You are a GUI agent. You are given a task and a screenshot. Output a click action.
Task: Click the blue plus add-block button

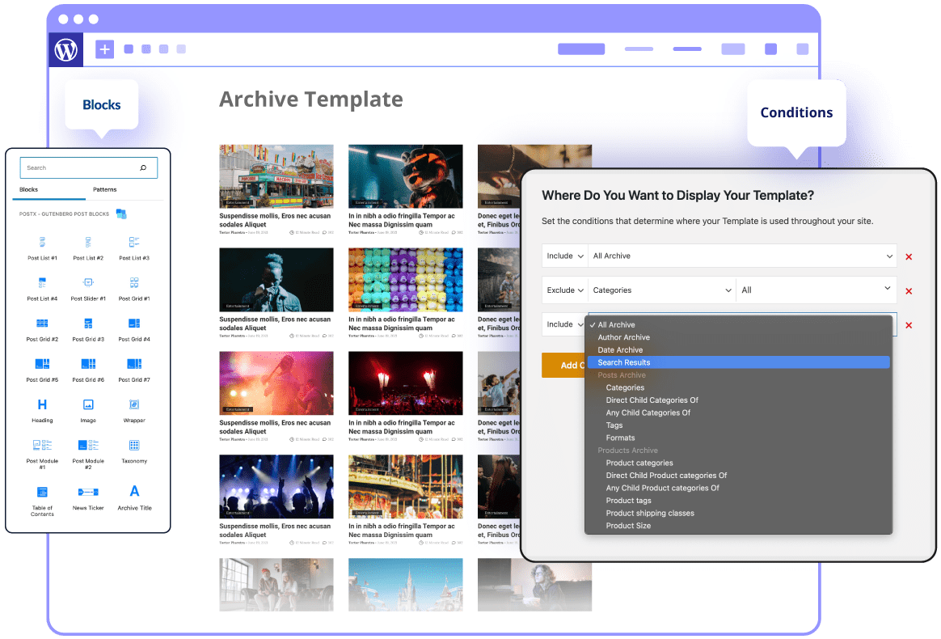point(104,49)
